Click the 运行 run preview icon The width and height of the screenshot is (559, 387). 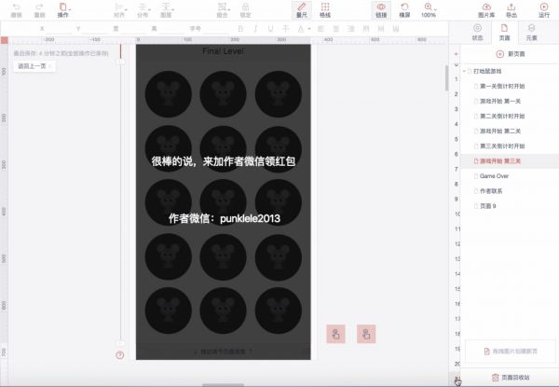click(x=544, y=10)
